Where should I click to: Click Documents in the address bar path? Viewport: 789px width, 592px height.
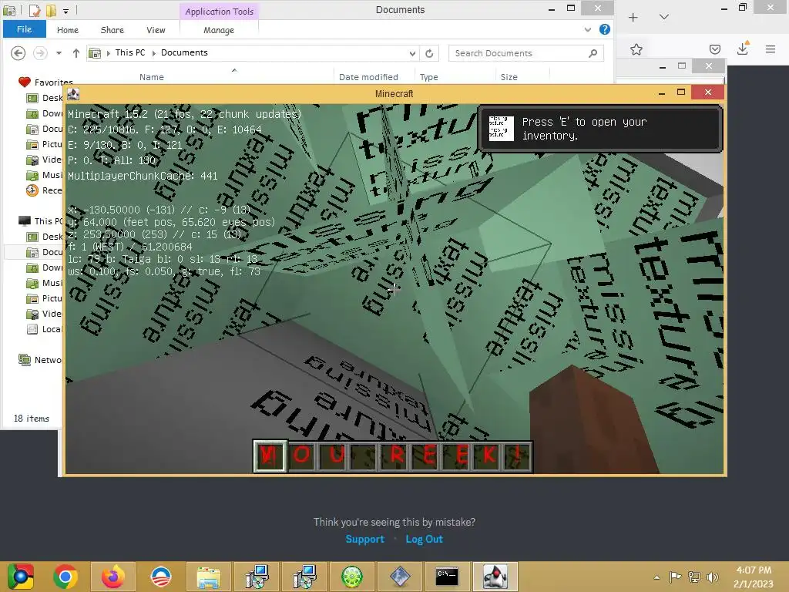(x=184, y=52)
